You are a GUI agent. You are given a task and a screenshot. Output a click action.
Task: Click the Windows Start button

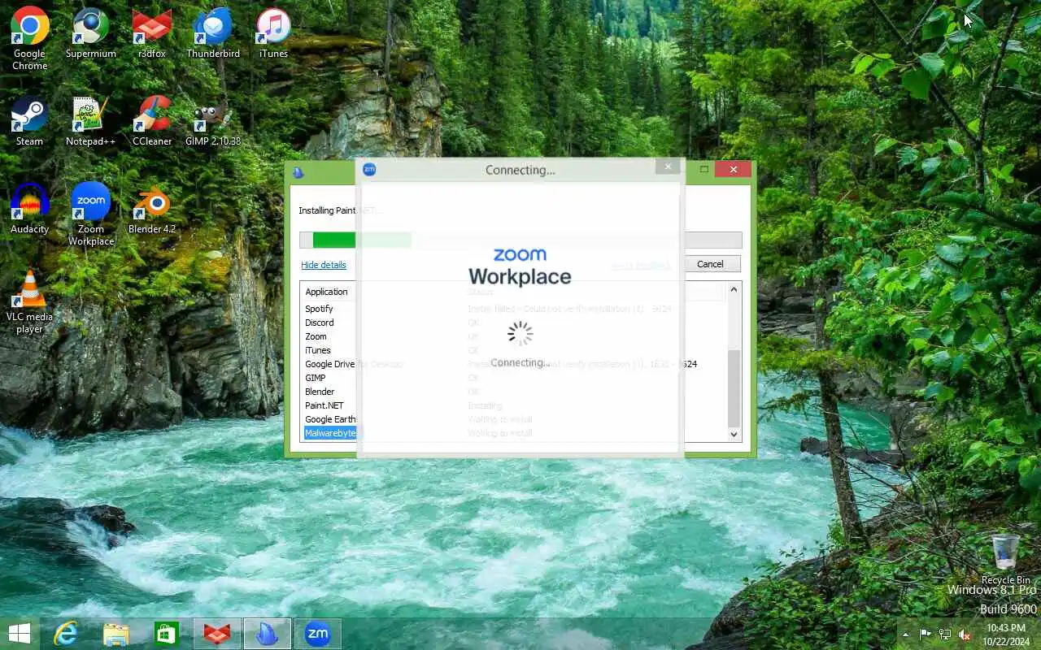coord(20,634)
